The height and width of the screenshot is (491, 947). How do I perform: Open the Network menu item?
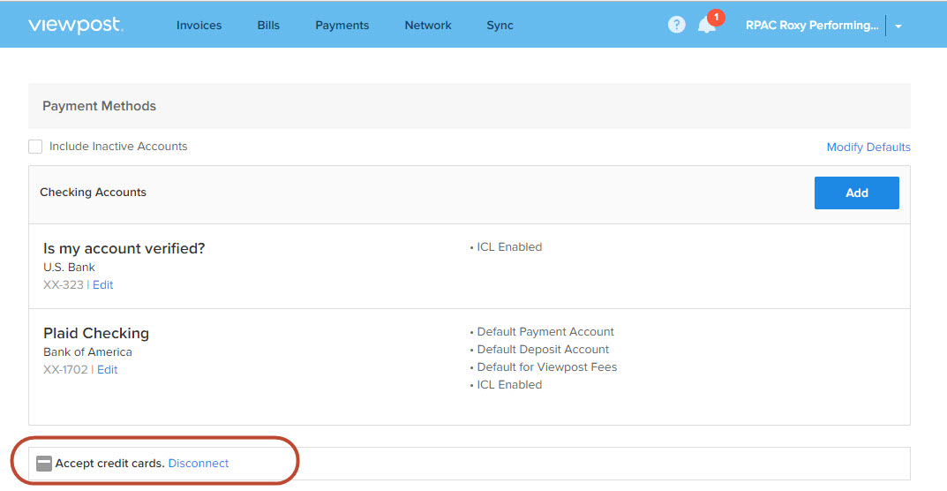point(428,26)
